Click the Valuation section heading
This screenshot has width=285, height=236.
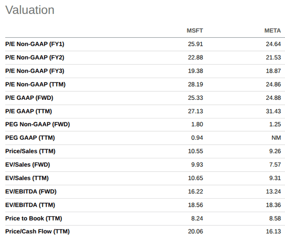click(x=30, y=10)
